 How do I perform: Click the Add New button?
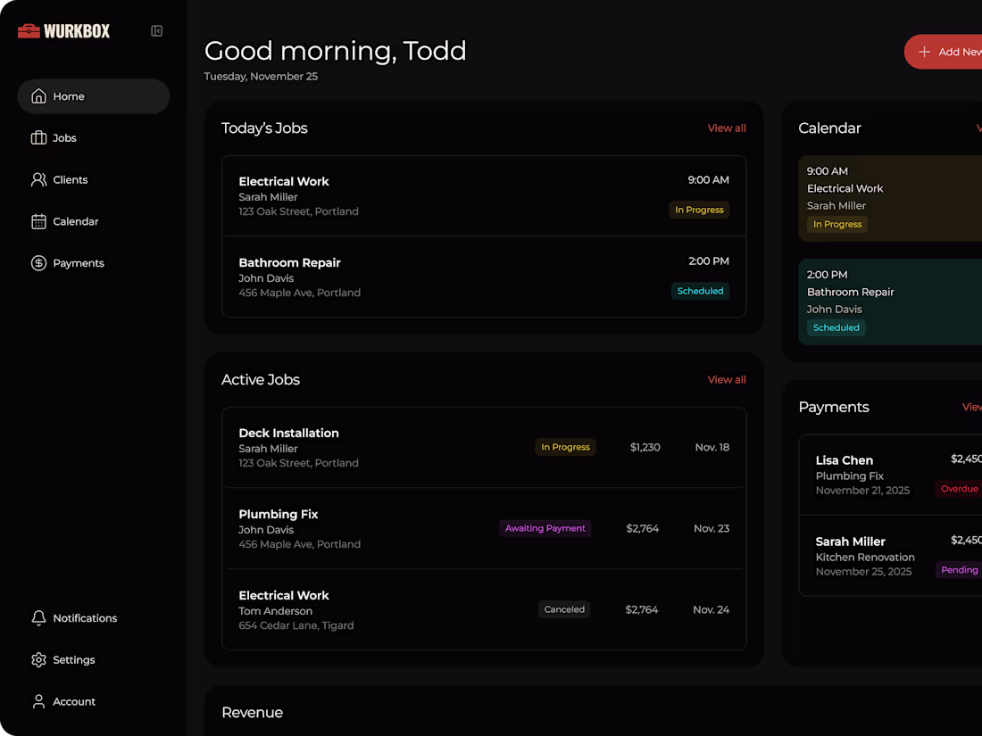[x=944, y=52]
